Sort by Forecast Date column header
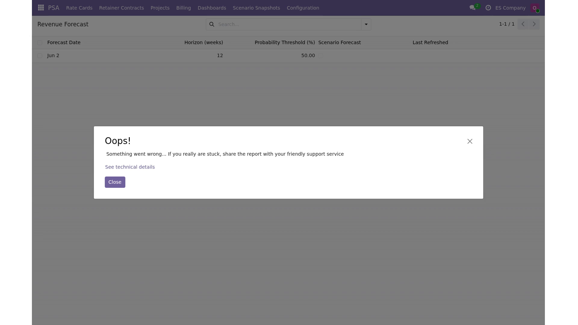Viewport: 578px width, 325px height. (64, 42)
